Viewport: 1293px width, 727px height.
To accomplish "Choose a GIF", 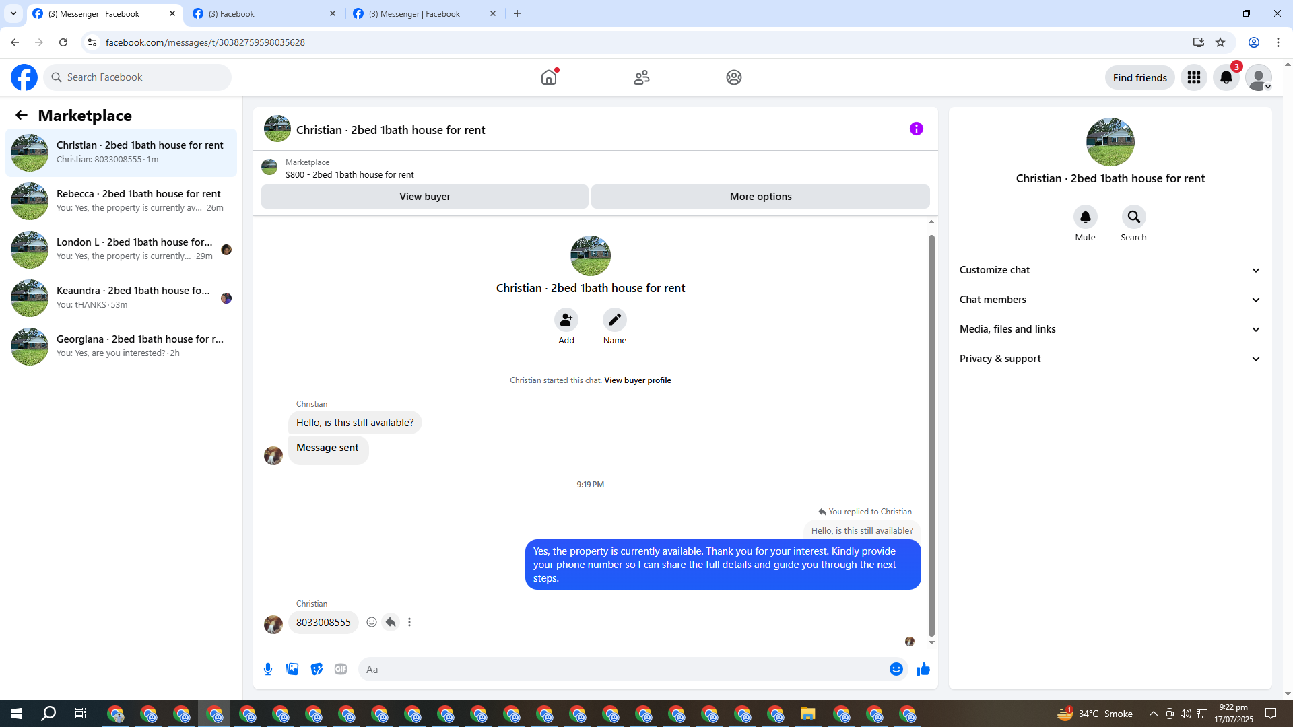I will pyautogui.click(x=341, y=669).
